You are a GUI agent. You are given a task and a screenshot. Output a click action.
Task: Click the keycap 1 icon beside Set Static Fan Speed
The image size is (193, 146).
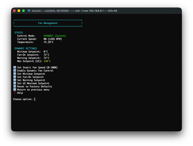click(x=14, y=67)
